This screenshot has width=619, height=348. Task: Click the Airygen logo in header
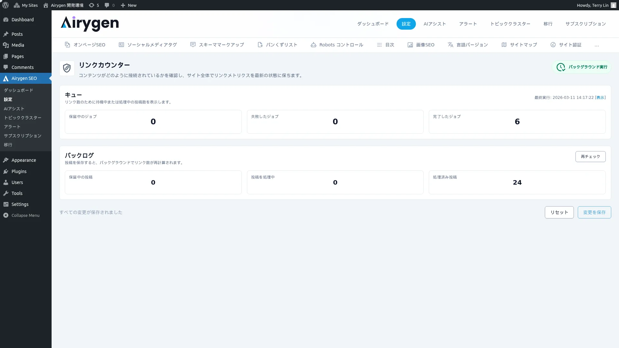[90, 24]
